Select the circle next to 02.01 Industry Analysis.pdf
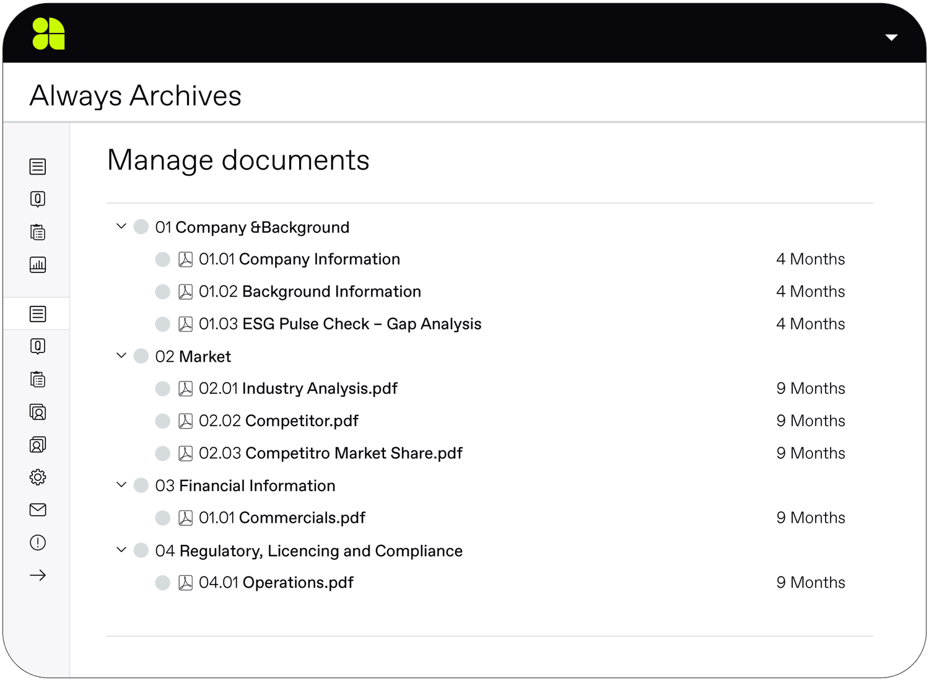Viewport: 929px width, 680px height. [x=162, y=389]
